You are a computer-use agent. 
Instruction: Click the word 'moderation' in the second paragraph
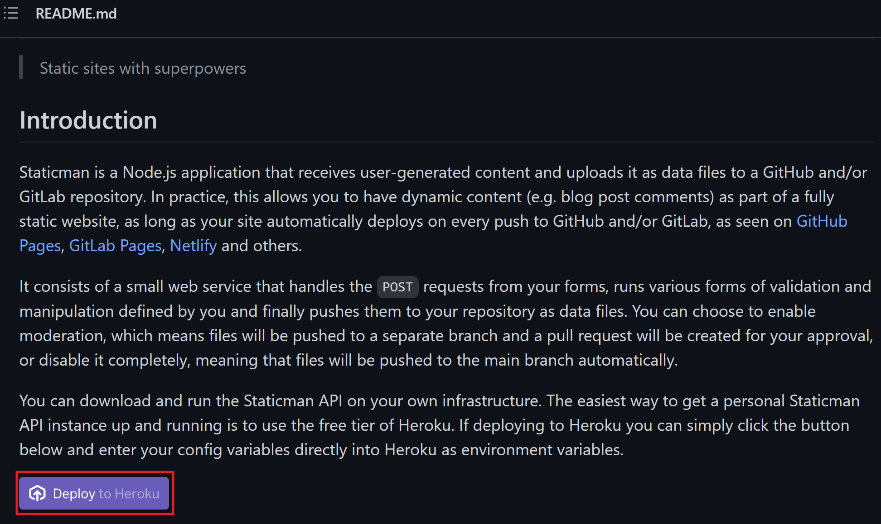coord(62,336)
